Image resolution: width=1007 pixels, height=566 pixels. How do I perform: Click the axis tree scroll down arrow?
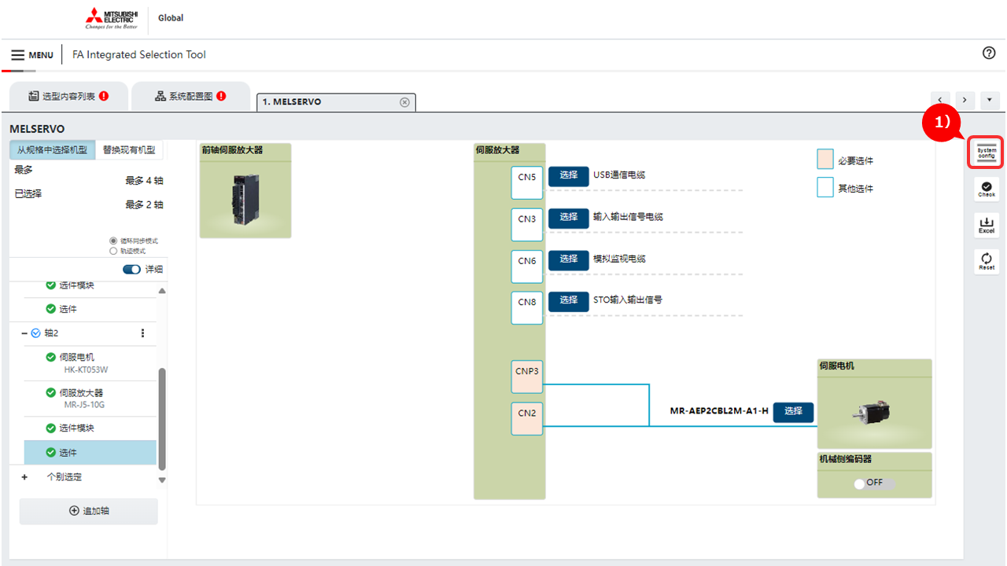click(x=162, y=480)
